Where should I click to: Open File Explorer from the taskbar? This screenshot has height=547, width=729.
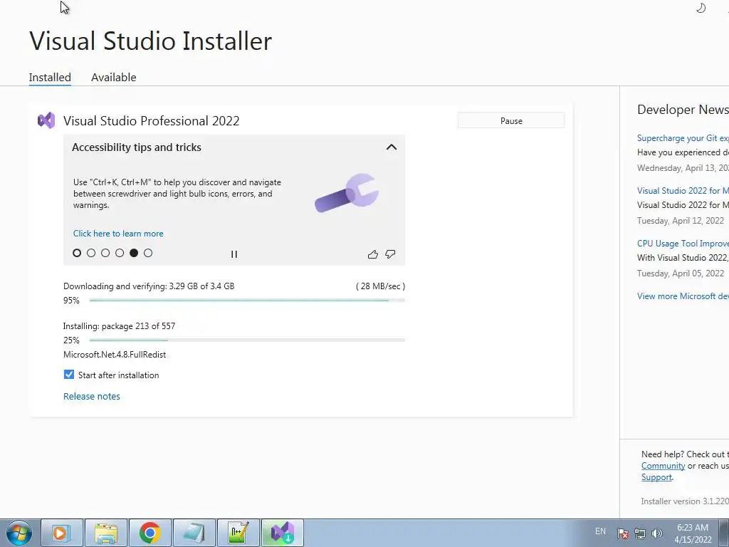(105, 533)
